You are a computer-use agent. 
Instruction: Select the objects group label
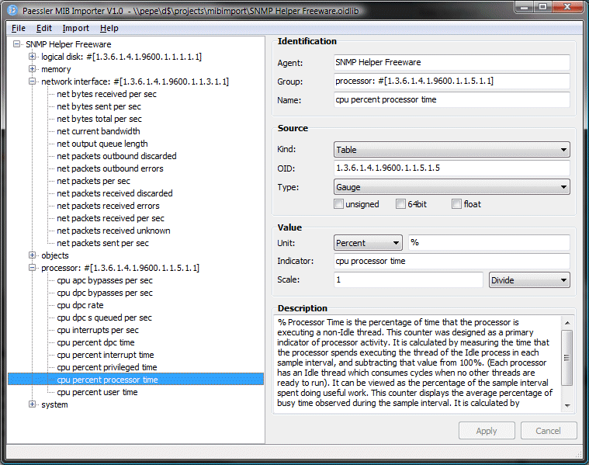coord(55,255)
